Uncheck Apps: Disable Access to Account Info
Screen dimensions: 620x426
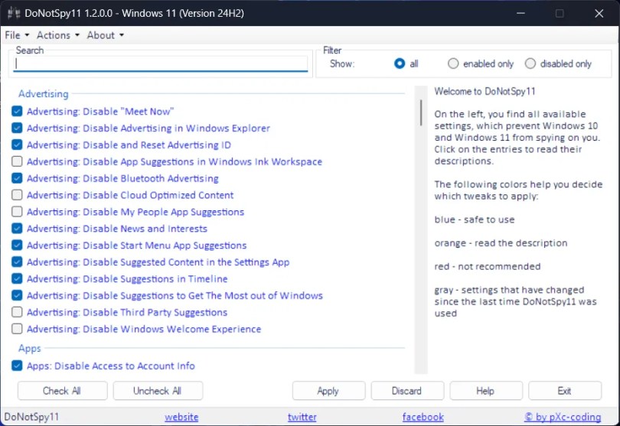click(17, 366)
